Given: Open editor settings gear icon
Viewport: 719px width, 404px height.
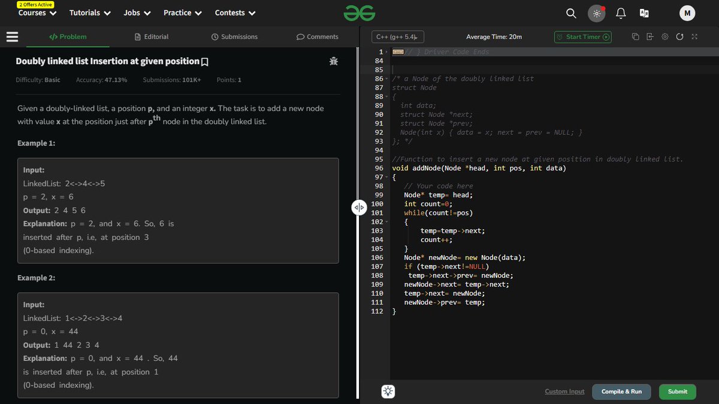Looking at the screenshot, I should pos(665,37).
